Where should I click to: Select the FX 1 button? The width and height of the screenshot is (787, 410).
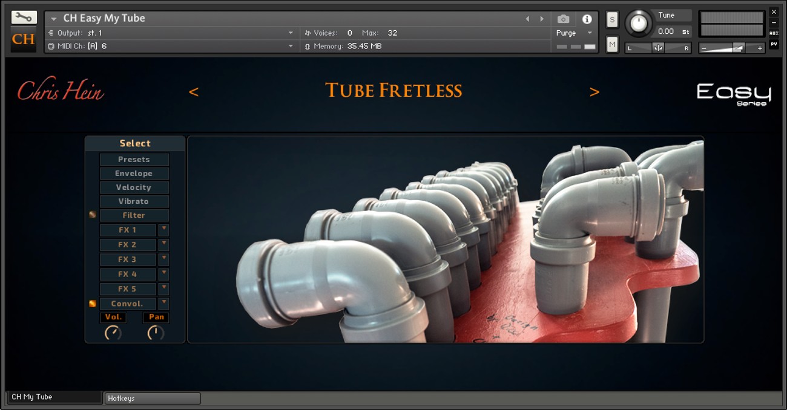[x=128, y=230]
